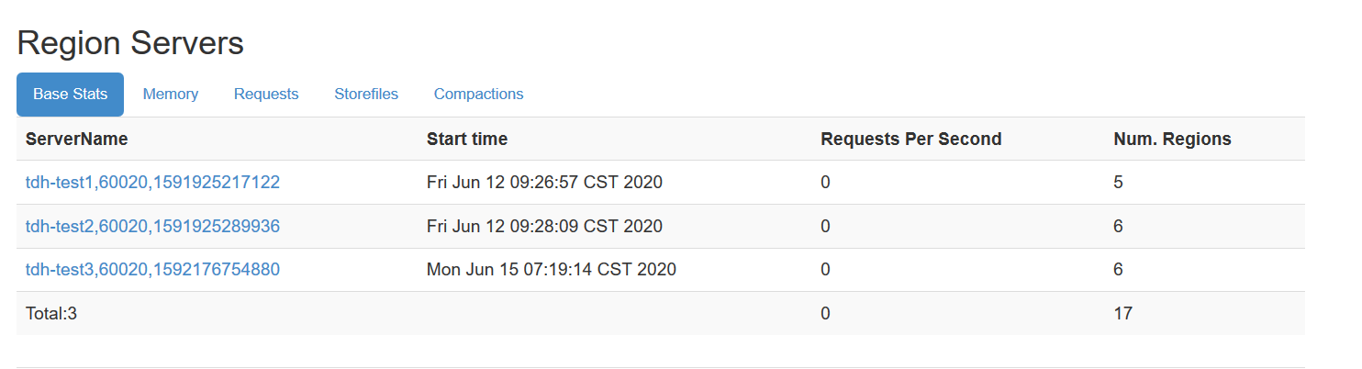
Task: Click the Total:3 summary cell
Action: 51,314
